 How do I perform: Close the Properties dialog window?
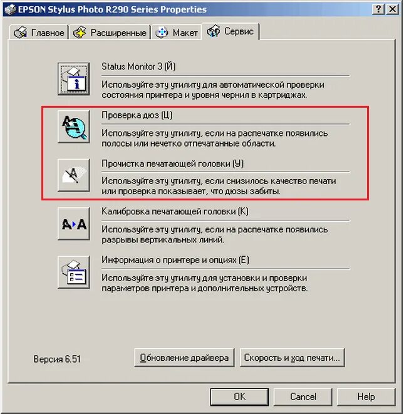click(x=392, y=9)
